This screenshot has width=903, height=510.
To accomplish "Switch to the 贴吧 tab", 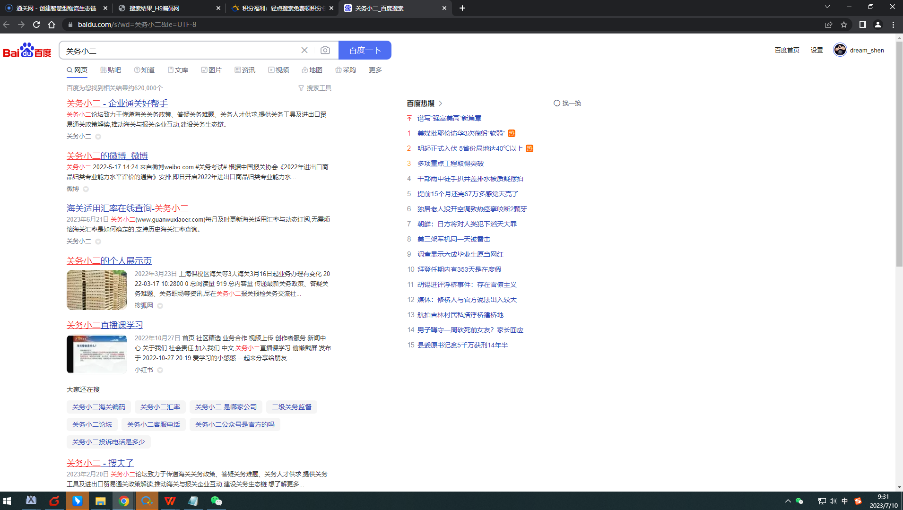I will 111,70.
